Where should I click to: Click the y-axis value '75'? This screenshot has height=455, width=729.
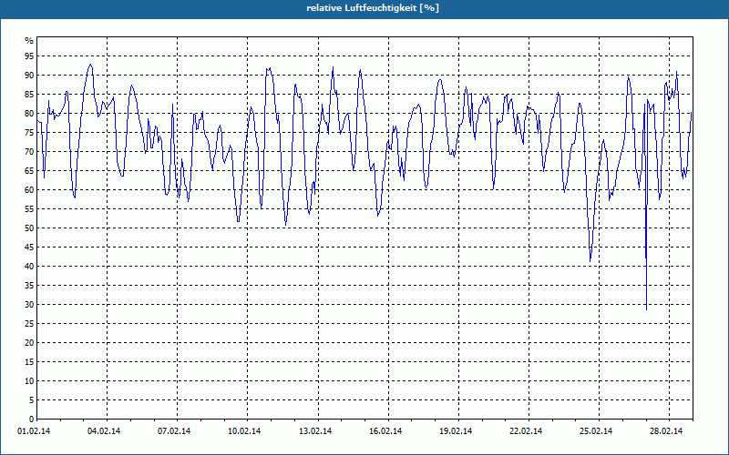tap(29, 133)
